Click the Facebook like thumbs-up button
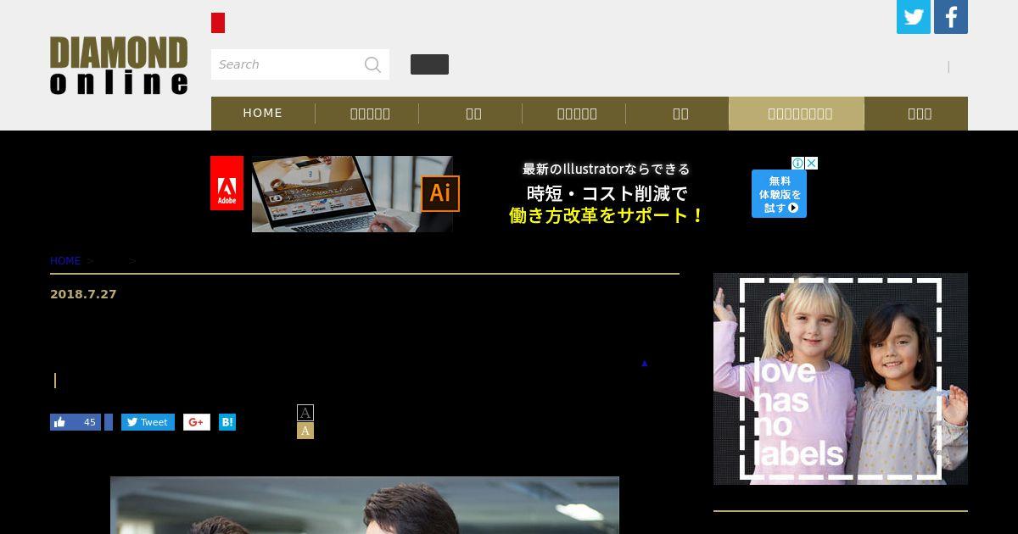The height and width of the screenshot is (534, 1018). tap(59, 422)
